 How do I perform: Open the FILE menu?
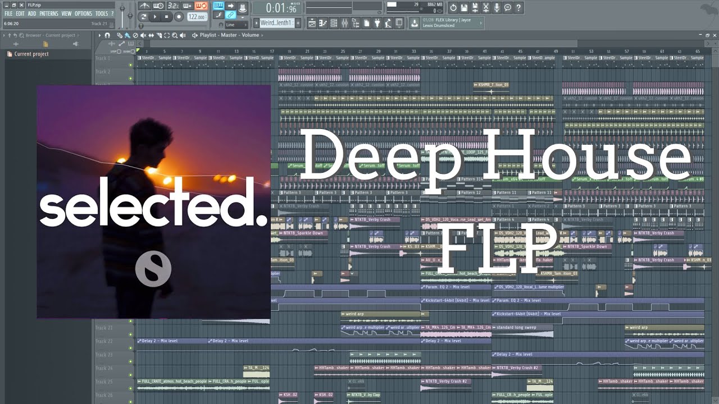coord(8,13)
